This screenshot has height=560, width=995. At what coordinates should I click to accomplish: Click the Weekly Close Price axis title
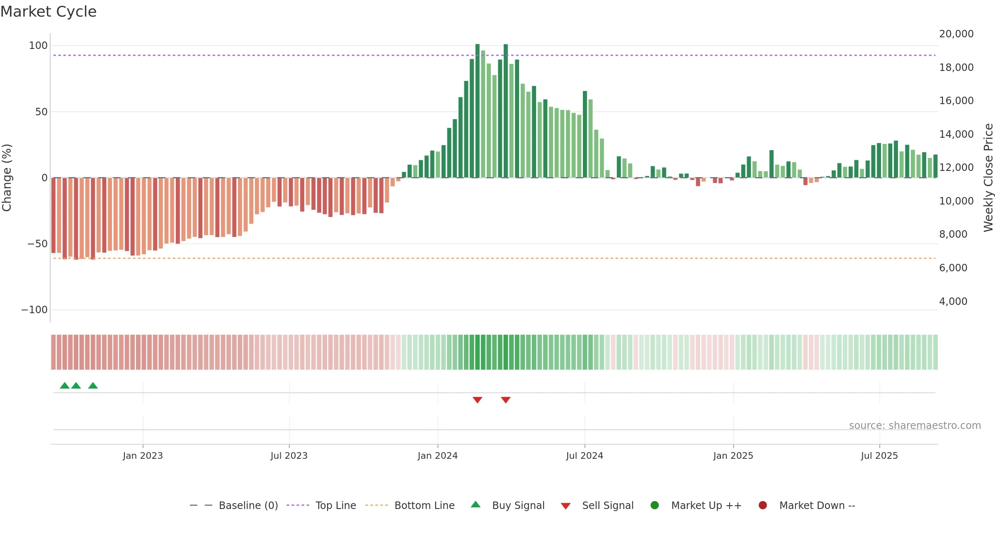(x=988, y=178)
